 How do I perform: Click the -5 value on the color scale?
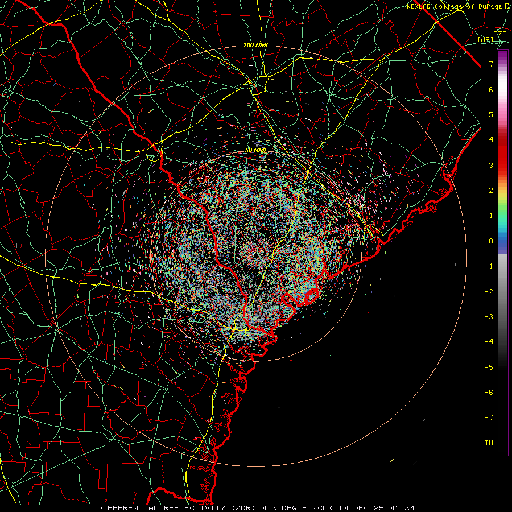[489, 368]
